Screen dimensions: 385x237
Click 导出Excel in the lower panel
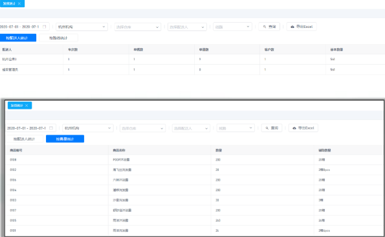(x=303, y=128)
